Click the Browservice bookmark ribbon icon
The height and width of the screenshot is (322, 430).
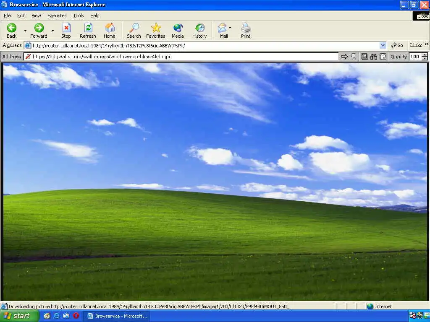click(354, 57)
